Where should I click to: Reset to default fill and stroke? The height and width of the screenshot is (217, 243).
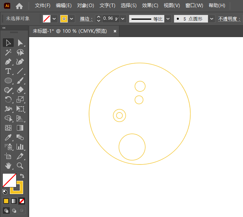pos(5,192)
